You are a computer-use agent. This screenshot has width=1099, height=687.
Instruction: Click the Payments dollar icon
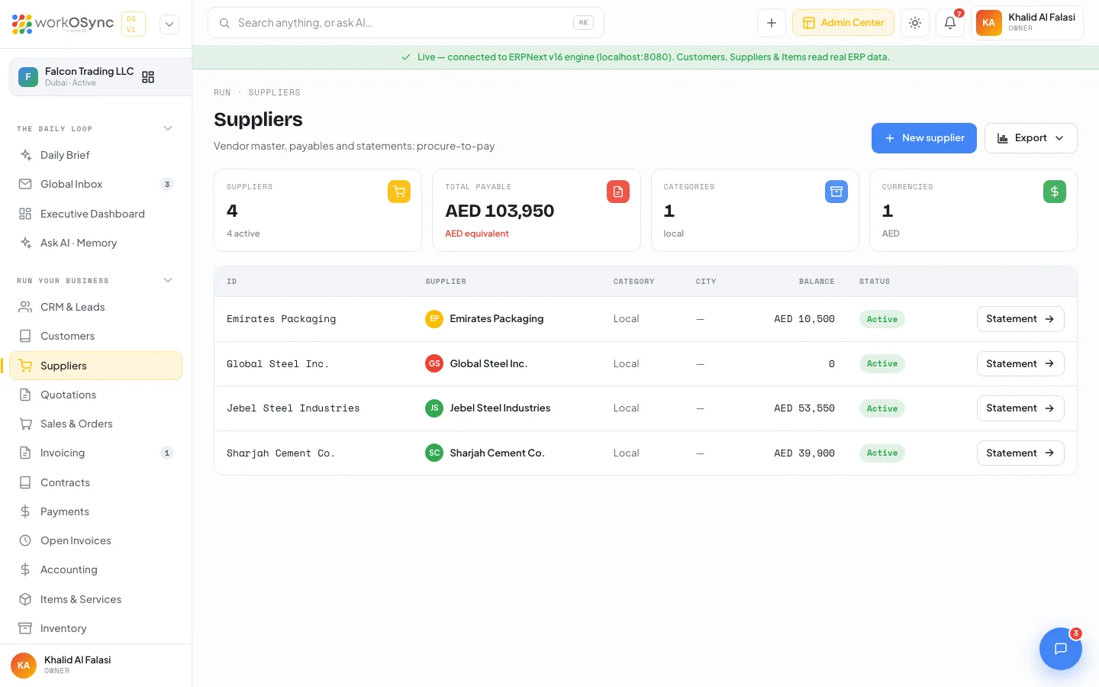click(25, 511)
